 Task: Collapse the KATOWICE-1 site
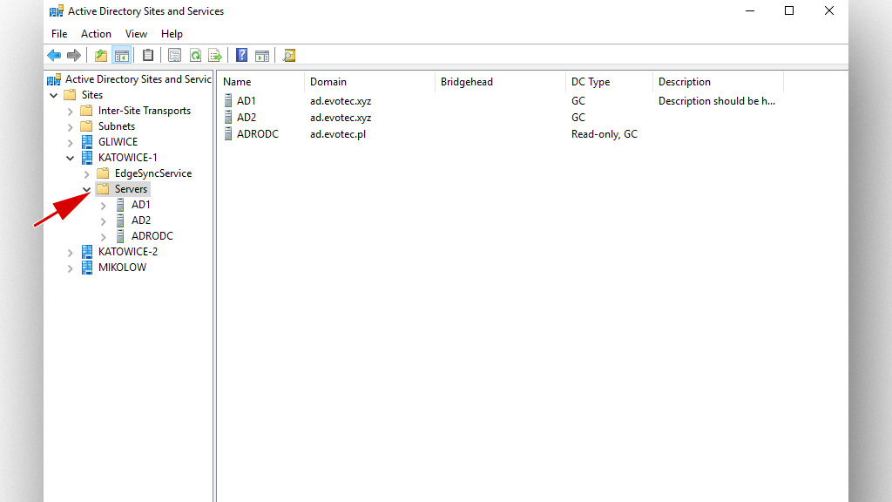coord(70,158)
